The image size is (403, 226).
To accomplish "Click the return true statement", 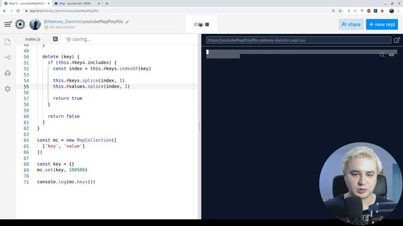I will [67, 99].
